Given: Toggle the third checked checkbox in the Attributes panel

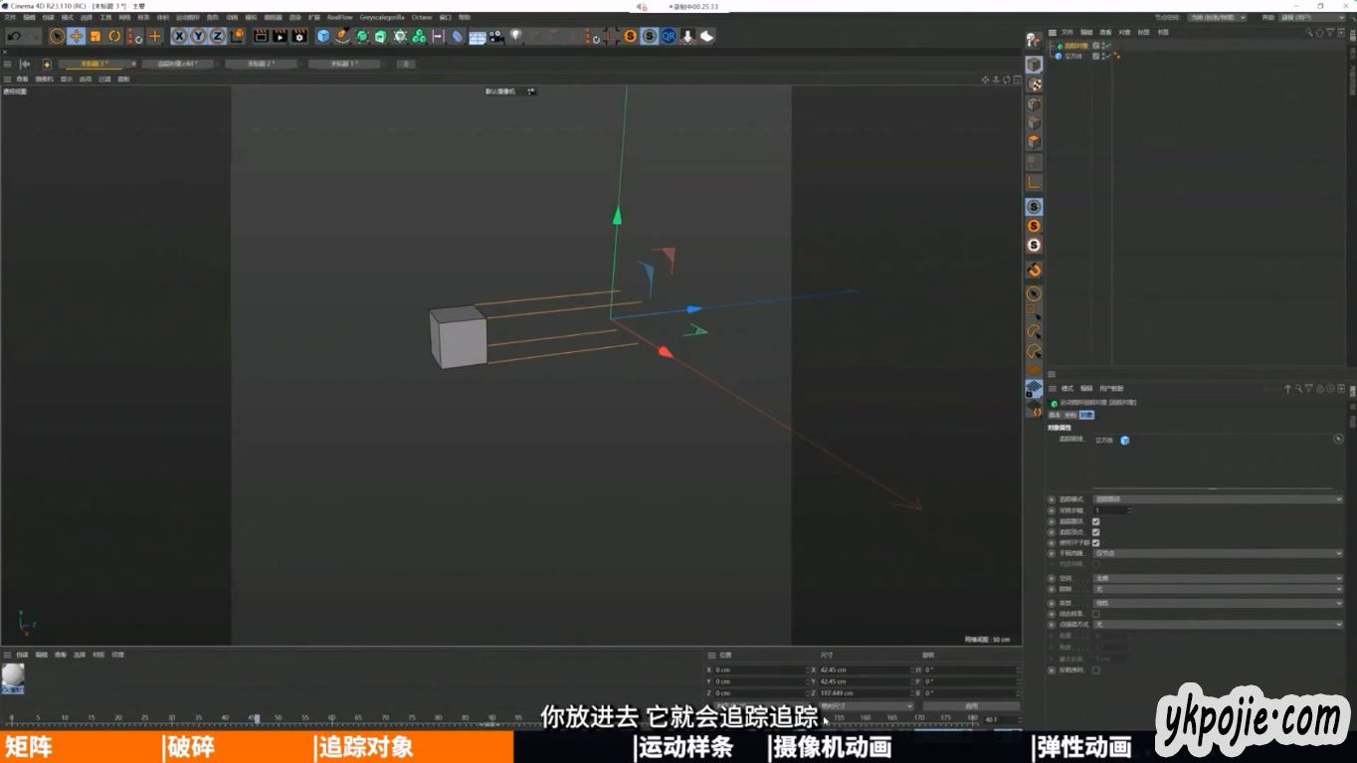Looking at the screenshot, I should click(x=1095, y=543).
